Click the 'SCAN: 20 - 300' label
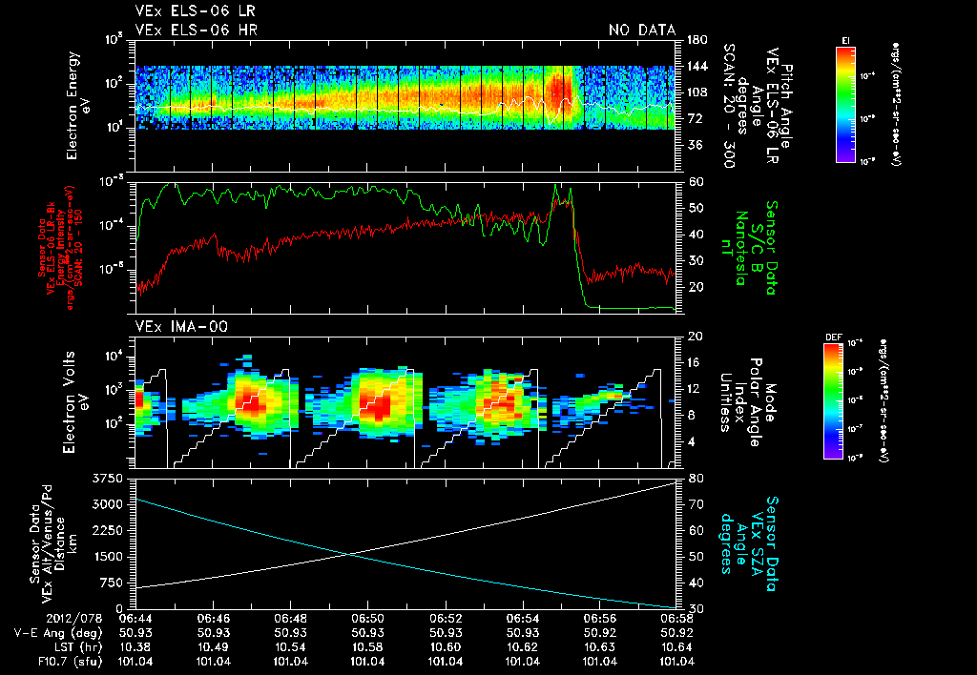977x675 pixels. 728,105
